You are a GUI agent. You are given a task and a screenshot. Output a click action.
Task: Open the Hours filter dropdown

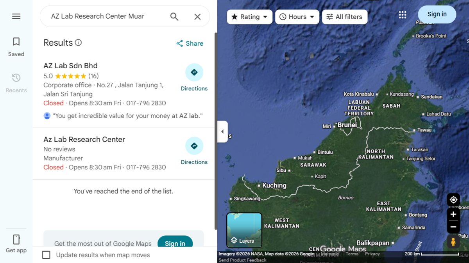[x=297, y=17]
